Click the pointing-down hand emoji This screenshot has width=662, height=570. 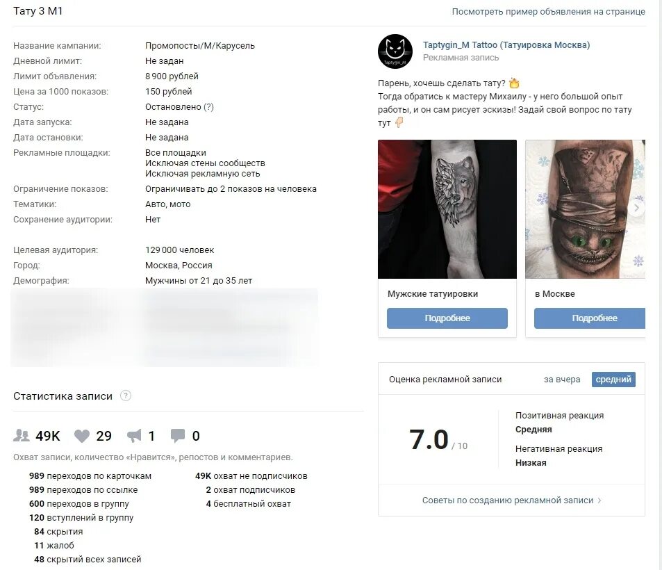coord(399,122)
